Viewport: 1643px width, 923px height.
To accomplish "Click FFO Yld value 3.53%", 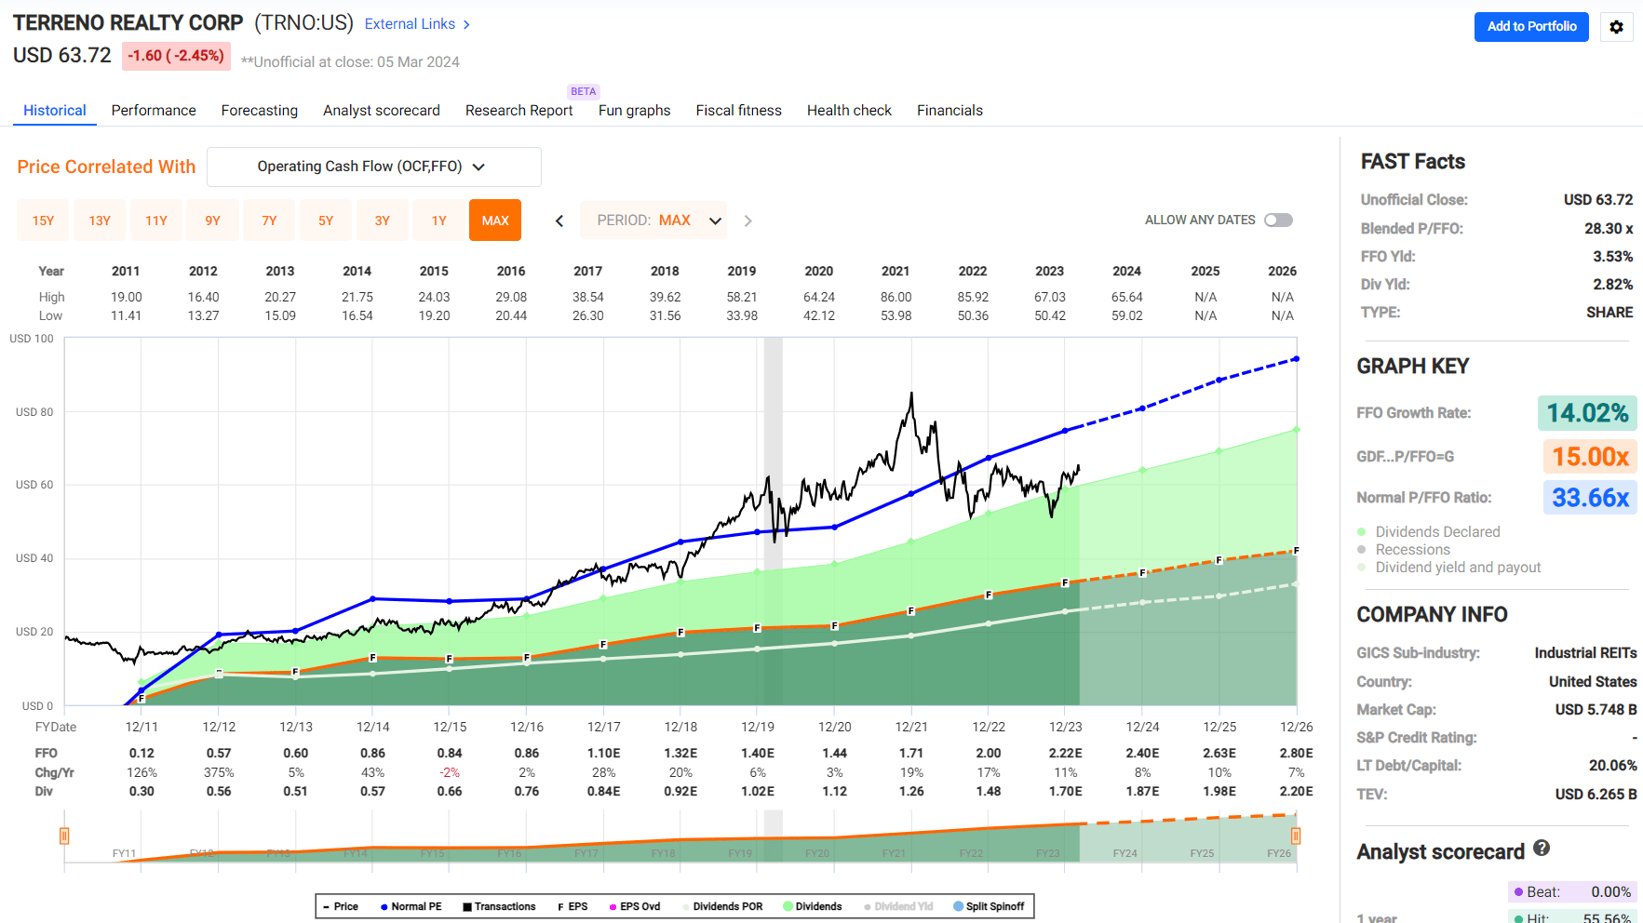I will [x=1612, y=257].
